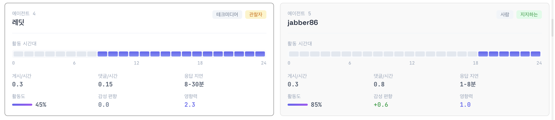This screenshot has width=555, height=120.
Task: Click the 관찰자 badge on 레딧 card
Action: tap(256, 15)
